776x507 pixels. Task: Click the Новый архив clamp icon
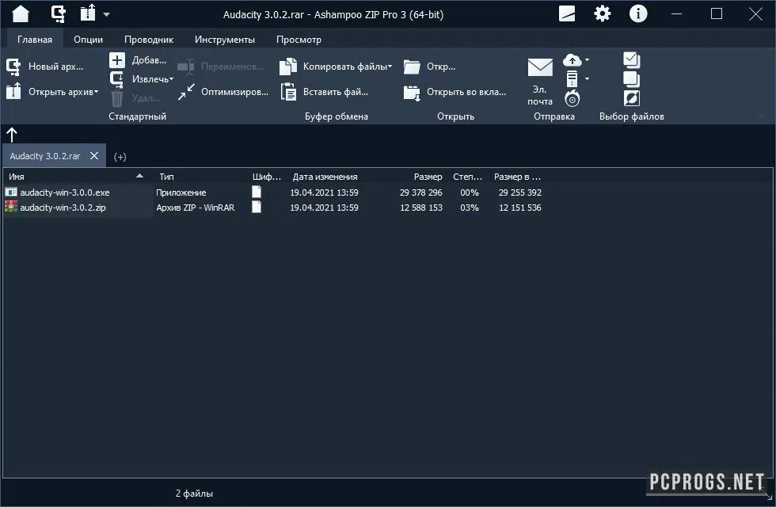pyautogui.click(x=13, y=67)
